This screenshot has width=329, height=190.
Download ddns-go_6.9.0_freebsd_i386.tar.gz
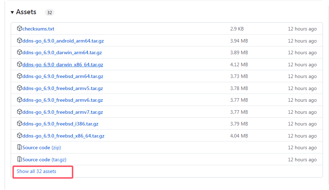pyautogui.click(x=60, y=124)
